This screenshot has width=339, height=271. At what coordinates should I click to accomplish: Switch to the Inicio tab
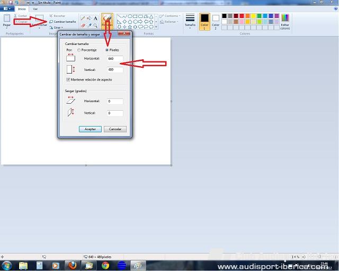[x=22, y=9]
